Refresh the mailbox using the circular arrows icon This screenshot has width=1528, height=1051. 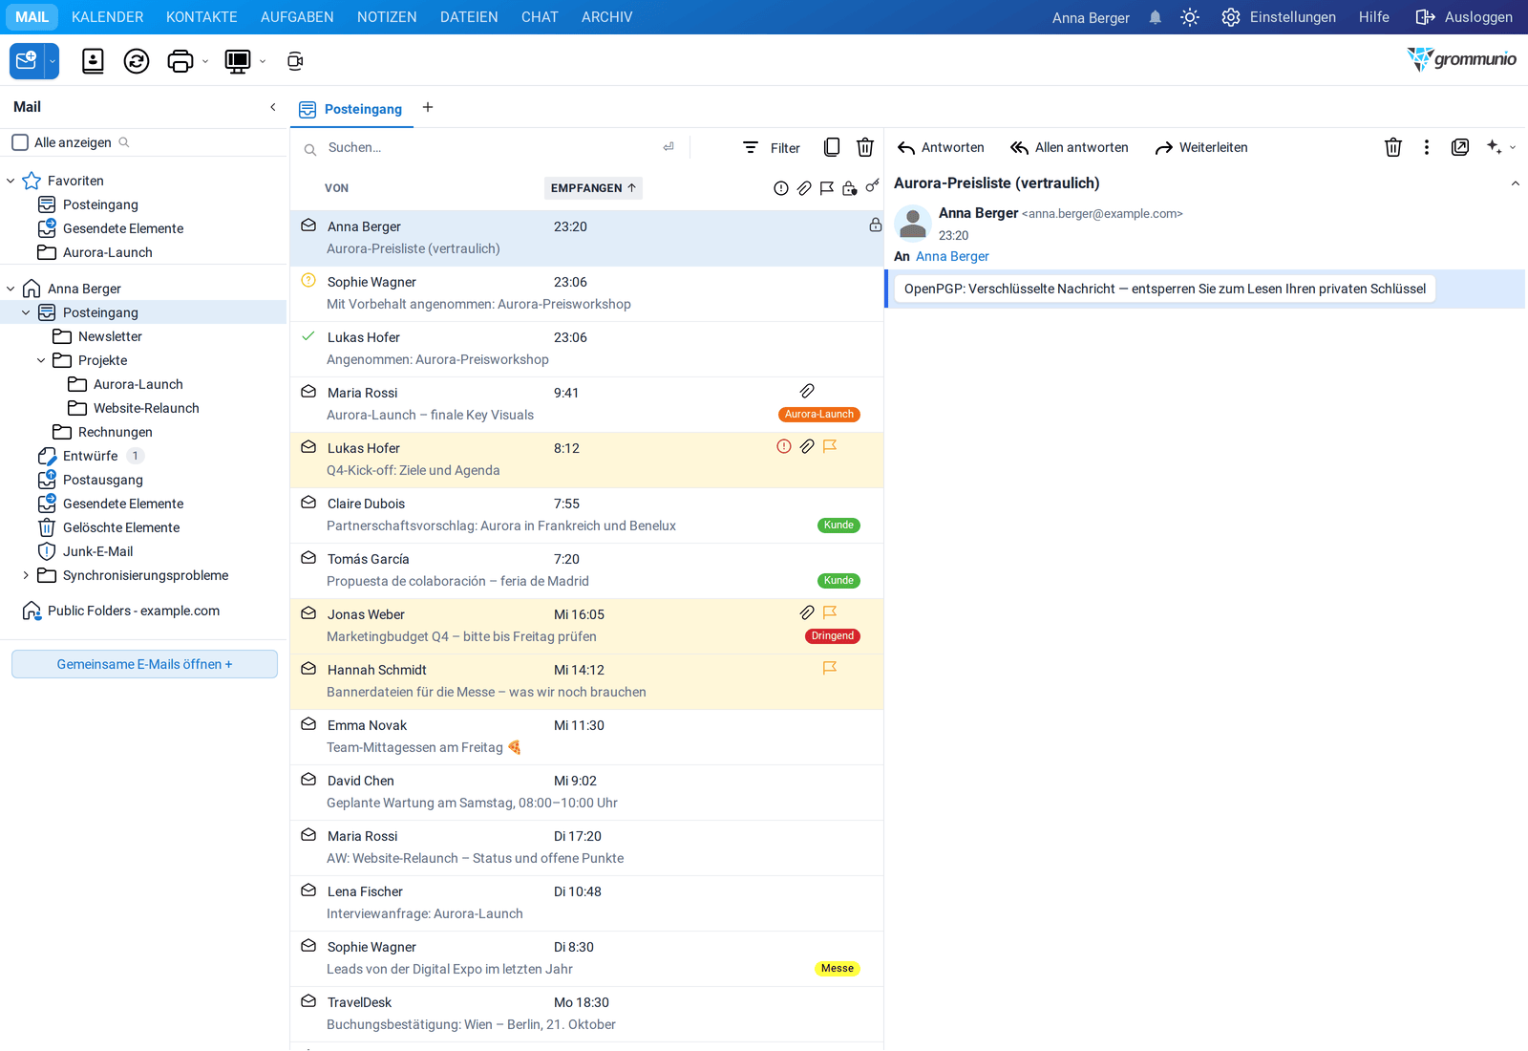[137, 61]
